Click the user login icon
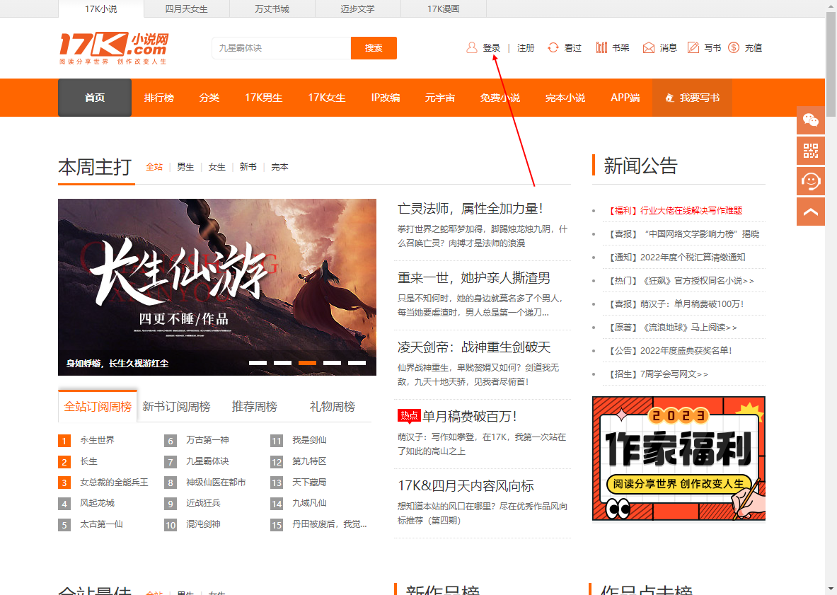The width and height of the screenshot is (837, 595). pos(471,47)
